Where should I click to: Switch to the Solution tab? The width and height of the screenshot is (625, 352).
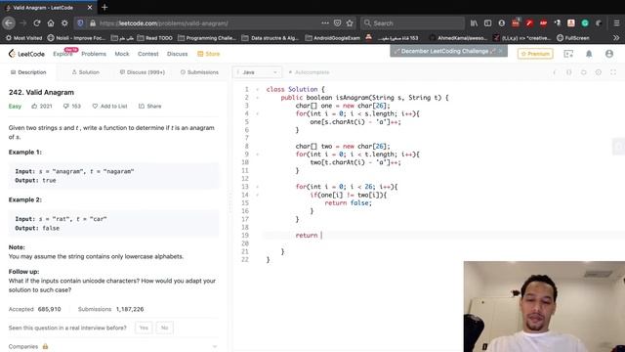tap(86, 72)
